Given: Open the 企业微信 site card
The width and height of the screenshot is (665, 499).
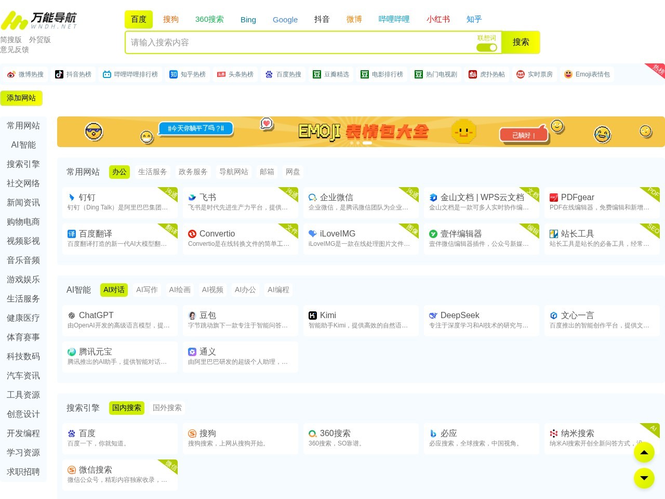Looking at the screenshot, I should [361, 202].
